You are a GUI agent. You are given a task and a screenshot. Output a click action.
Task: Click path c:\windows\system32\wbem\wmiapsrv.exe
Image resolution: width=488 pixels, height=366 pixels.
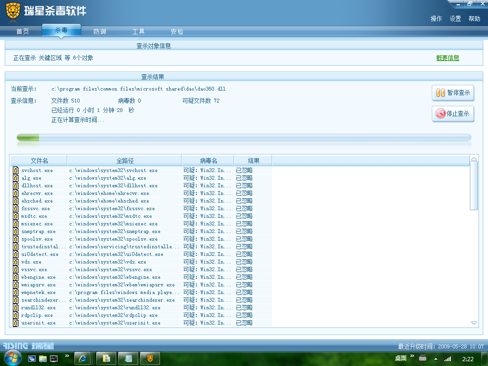pyautogui.click(x=122, y=285)
